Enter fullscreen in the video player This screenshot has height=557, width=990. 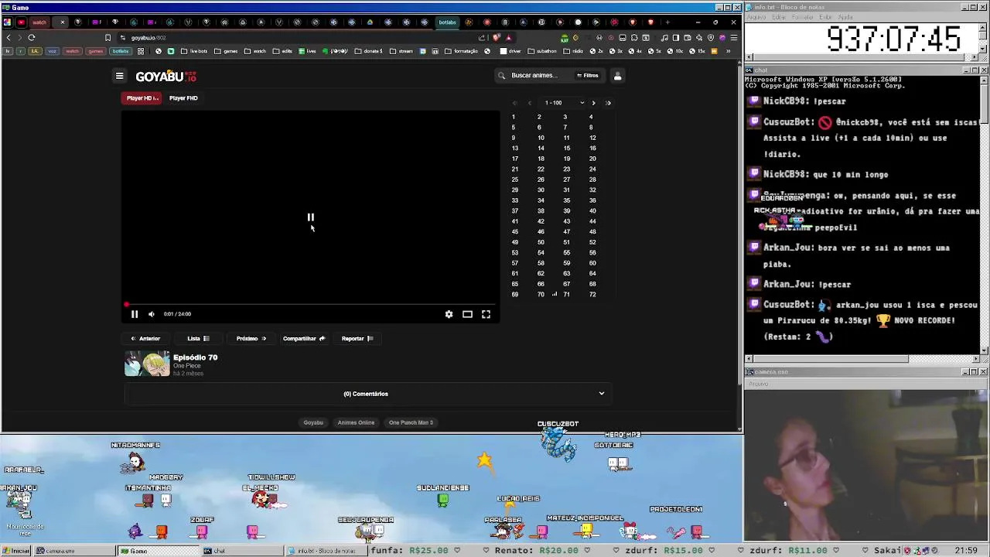(x=486, y=314)
